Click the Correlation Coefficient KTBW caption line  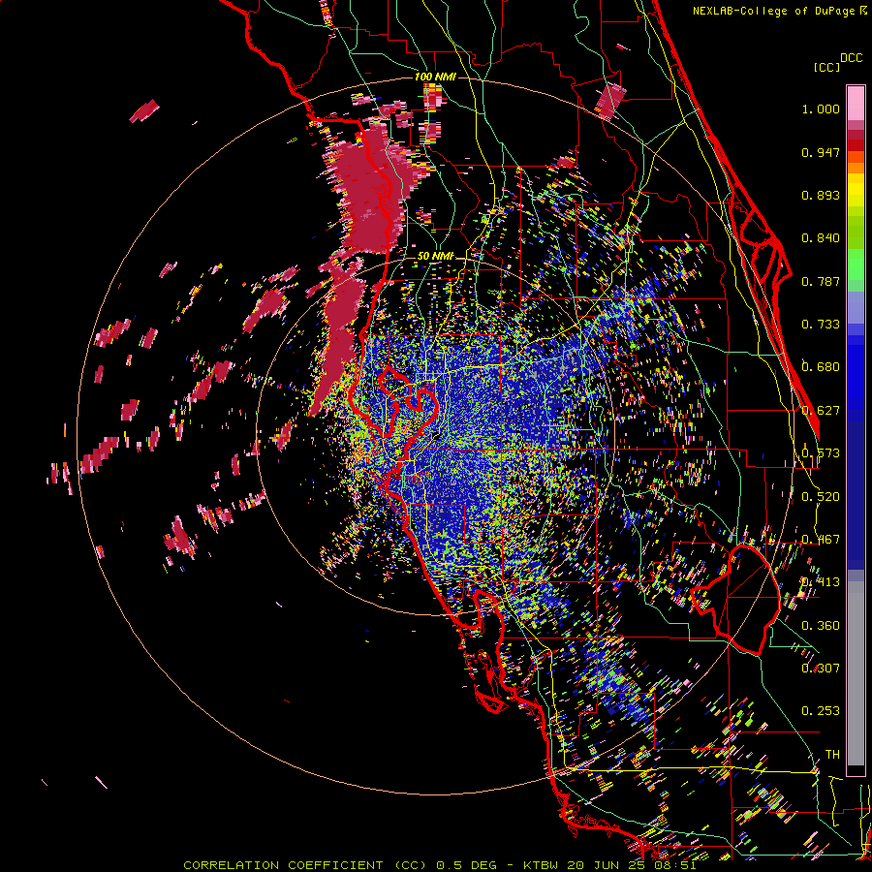[439, 865]
